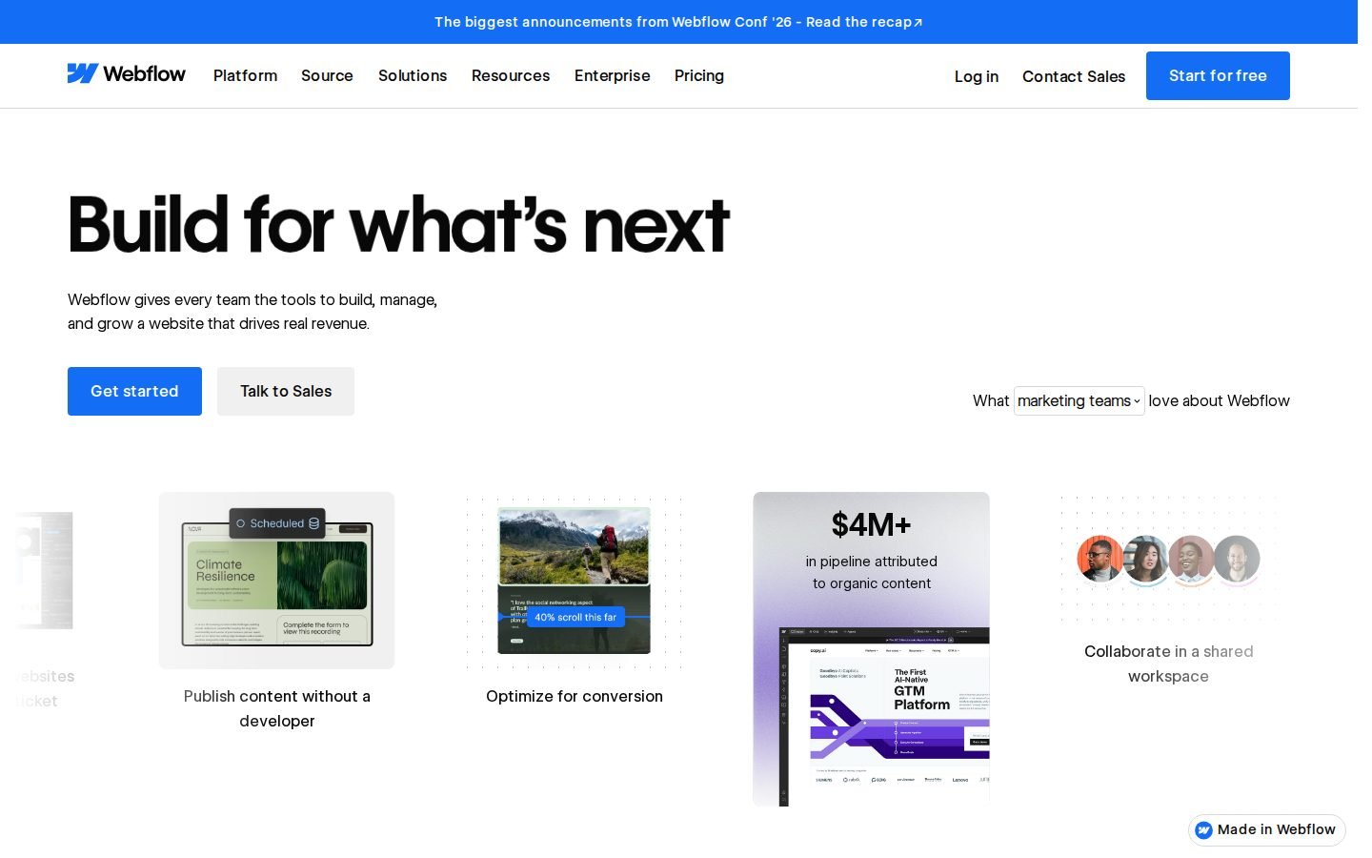Click the Build for what's next headline
The width and height of the screenshot is (1372, 858).
[x=398, y=225]
